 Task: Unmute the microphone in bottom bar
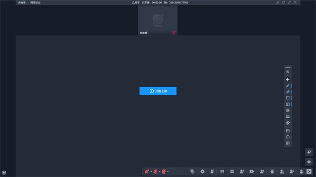(x=156, y=172)
